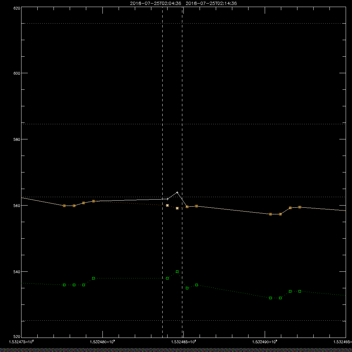Click the 1.532490×10⁹ x-axis label
This screenshot has height=352, width=352.
coord(265,342)
